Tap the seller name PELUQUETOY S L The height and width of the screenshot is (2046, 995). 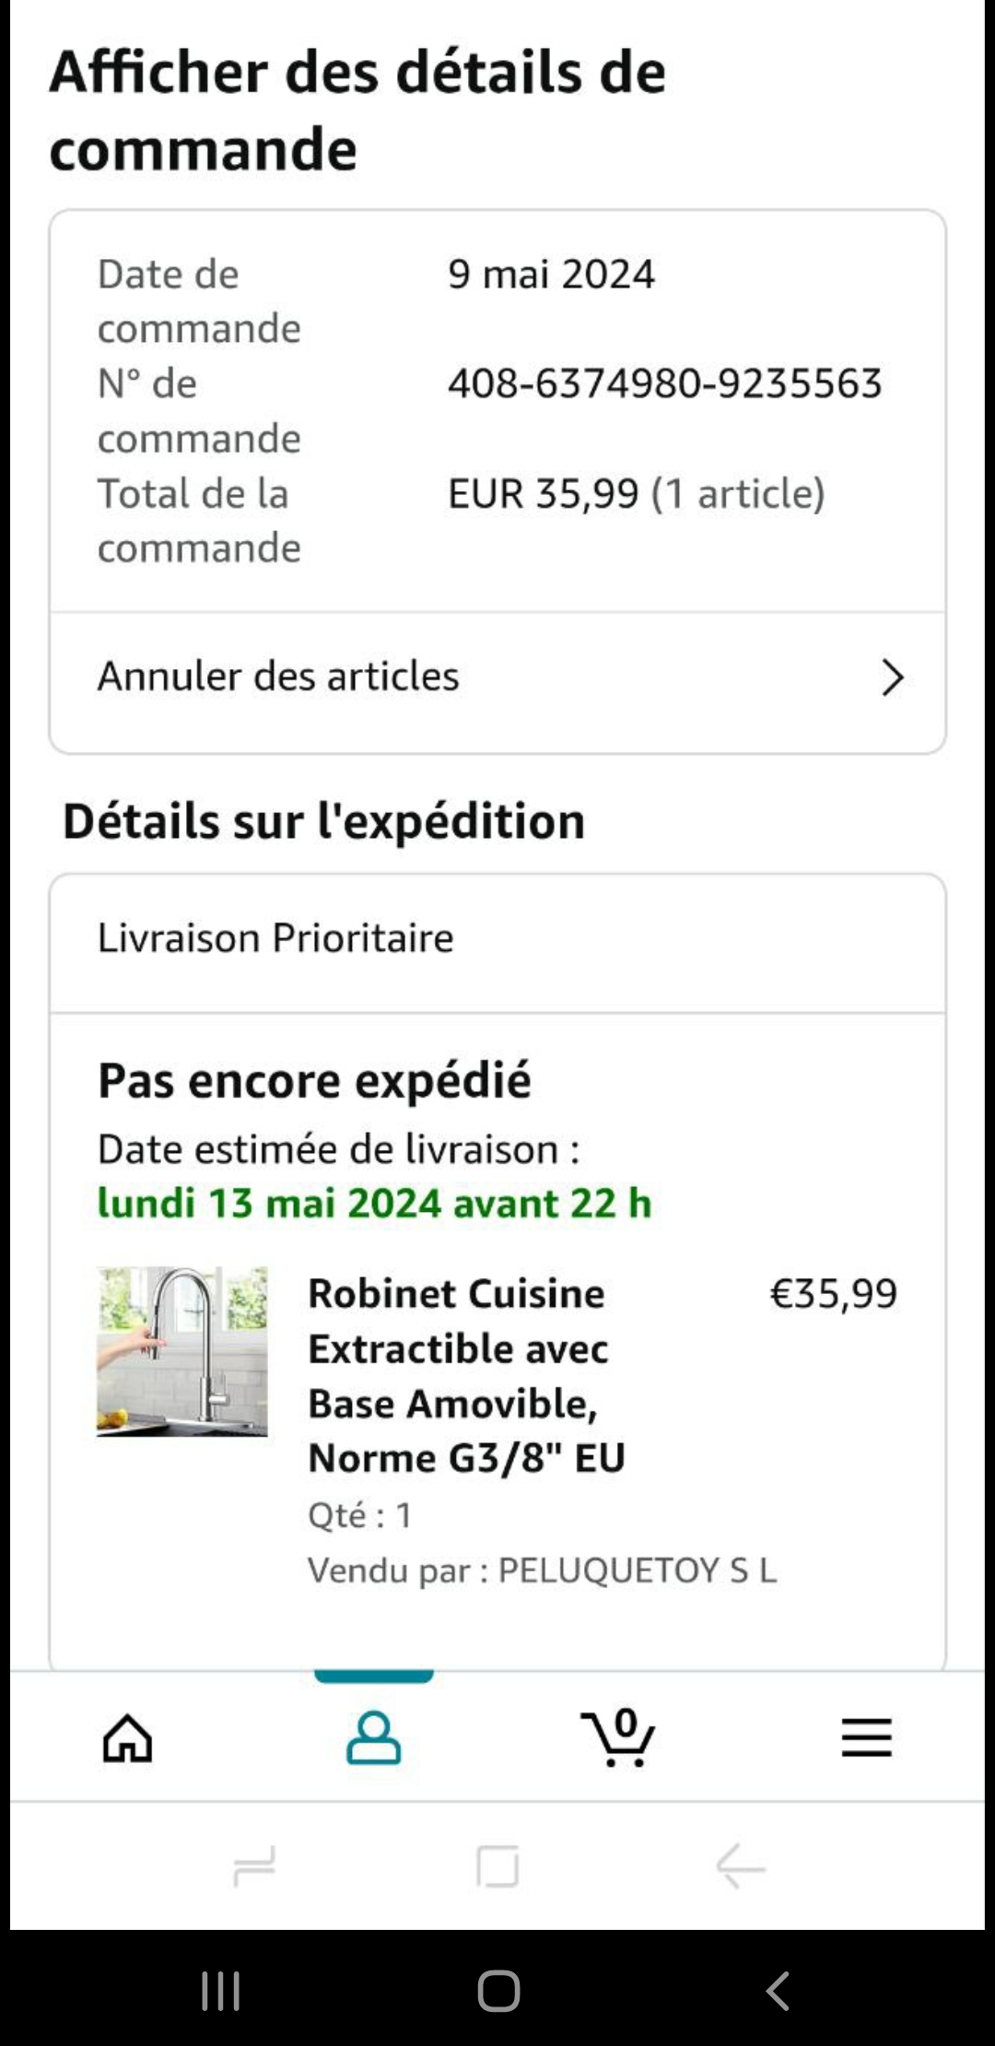point(638,1570)
